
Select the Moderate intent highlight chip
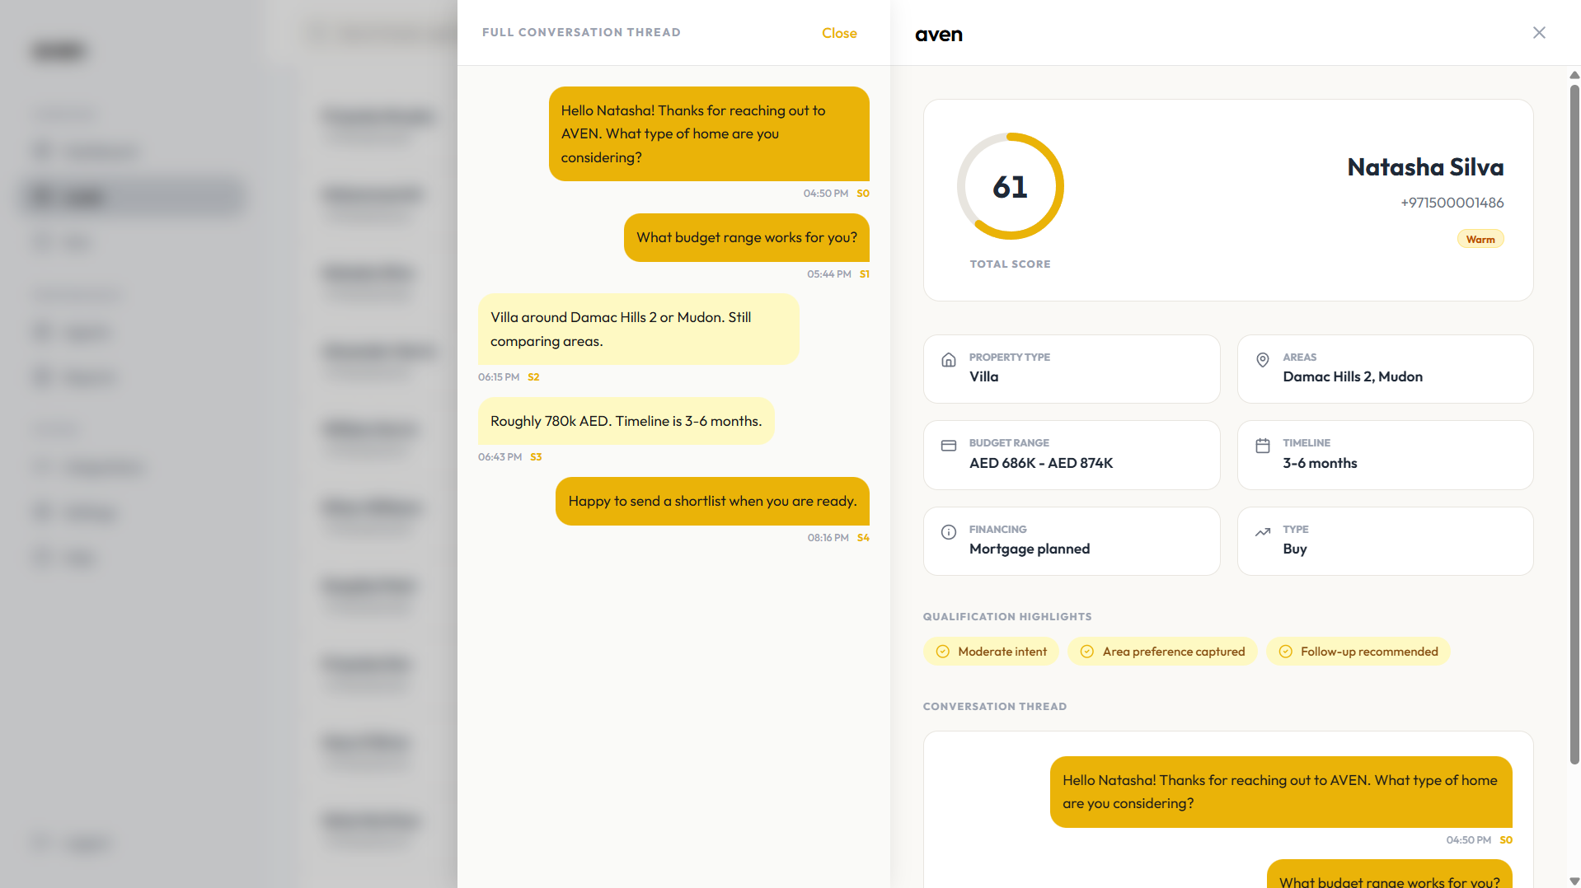coord(992,652)
